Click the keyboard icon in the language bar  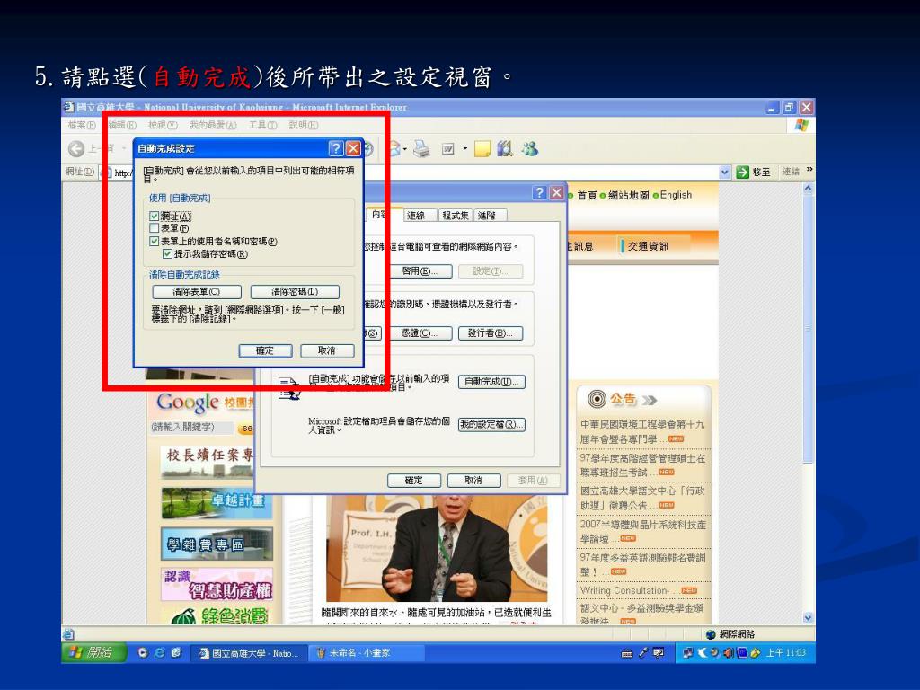[x=626, y=653]
